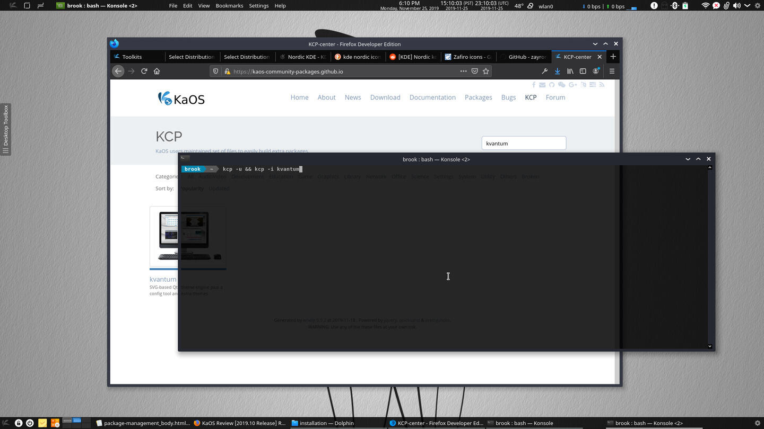
Task: Go back in Firefox history
Action: [118, 71]
